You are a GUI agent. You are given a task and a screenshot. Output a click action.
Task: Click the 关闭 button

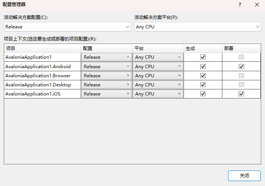pyautogui.click(x=244, y=176)
